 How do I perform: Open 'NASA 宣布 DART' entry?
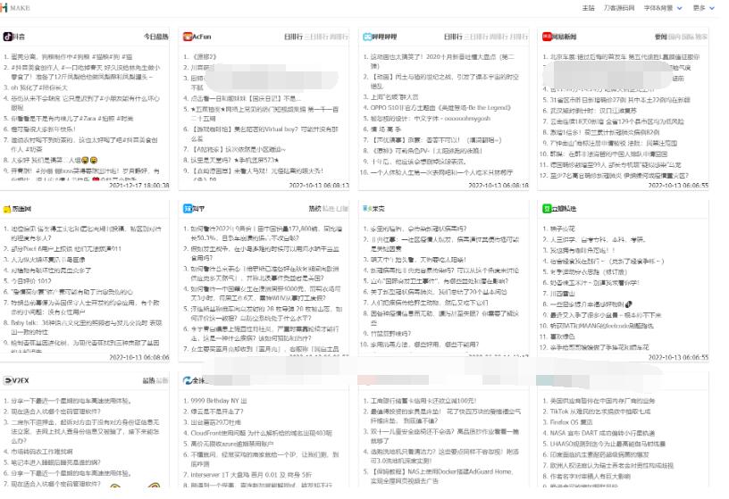[x=602, y=433]
